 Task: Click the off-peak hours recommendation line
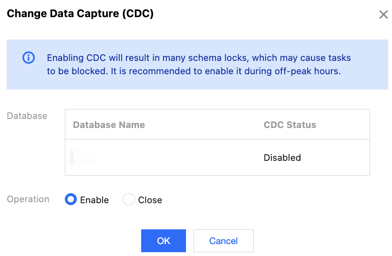point(193,72)
